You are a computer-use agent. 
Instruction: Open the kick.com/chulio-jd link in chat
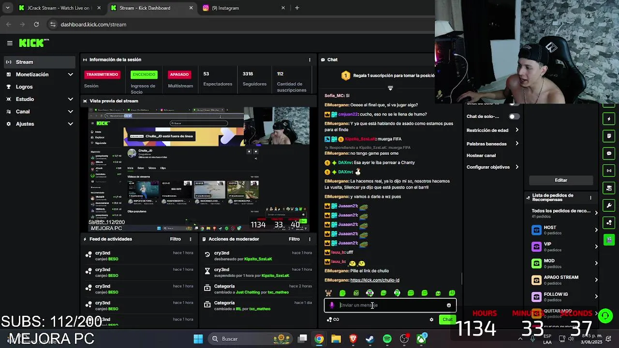[375, 280]
